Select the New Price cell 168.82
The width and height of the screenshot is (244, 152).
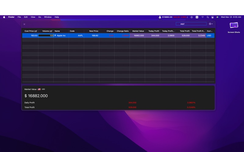pos(92,36)
